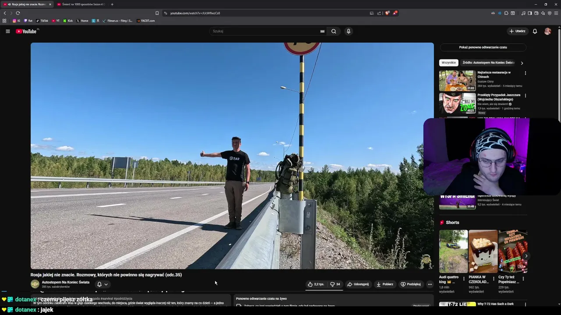This screenshot has height=315, width=561.
Task: Open the YouTube guide hamburger menu
Action: point(8,31)
